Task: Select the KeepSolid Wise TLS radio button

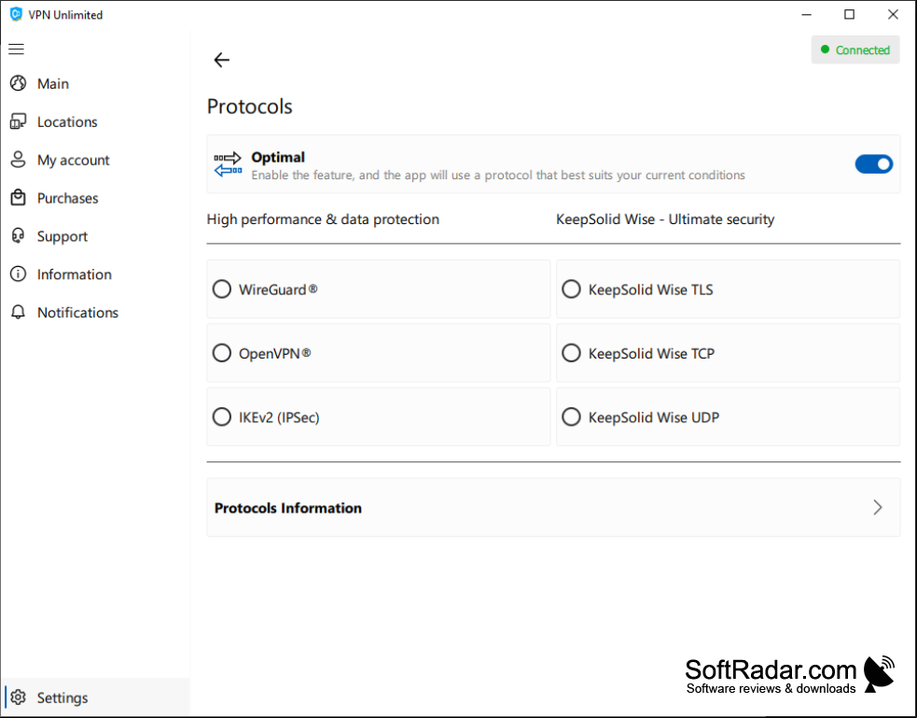Action: point(571,289)
